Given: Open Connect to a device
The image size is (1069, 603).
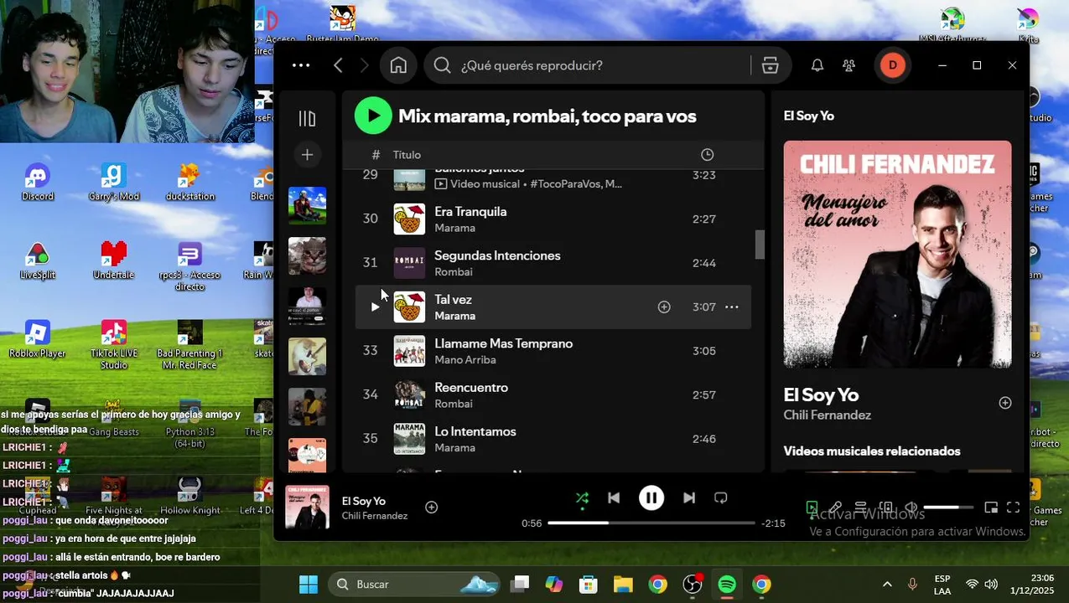Looking at the screenshot, I should pos(885,508).
